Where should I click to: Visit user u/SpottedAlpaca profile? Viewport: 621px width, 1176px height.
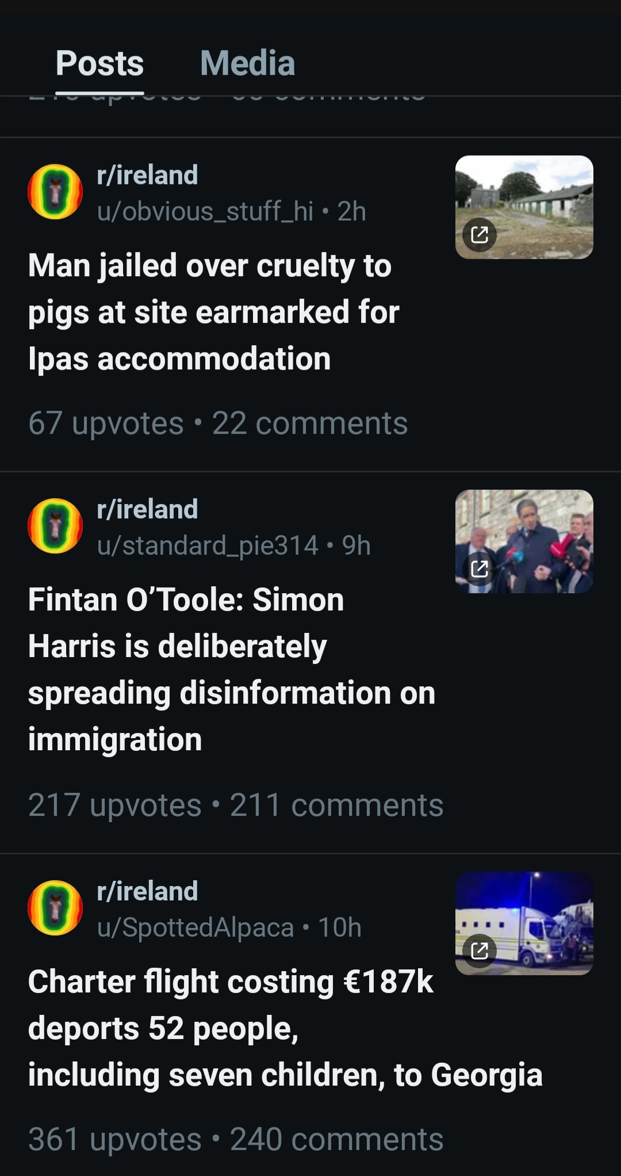point(195,927)
